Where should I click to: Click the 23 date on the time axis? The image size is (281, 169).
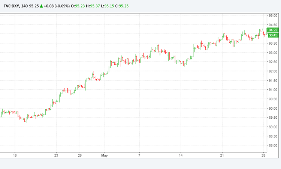coord(56,155)
